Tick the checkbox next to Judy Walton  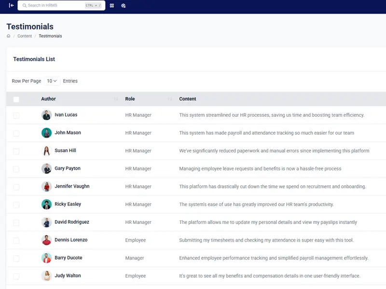(16, 276)
